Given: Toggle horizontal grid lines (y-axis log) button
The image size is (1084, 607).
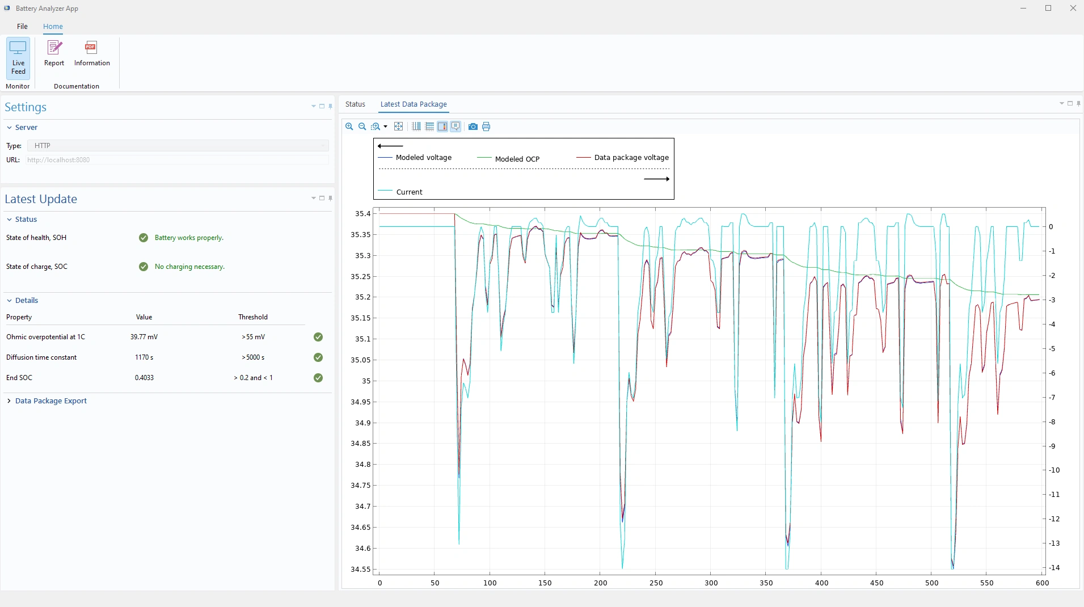Looking at the screenshot, I should click(429, 127).
